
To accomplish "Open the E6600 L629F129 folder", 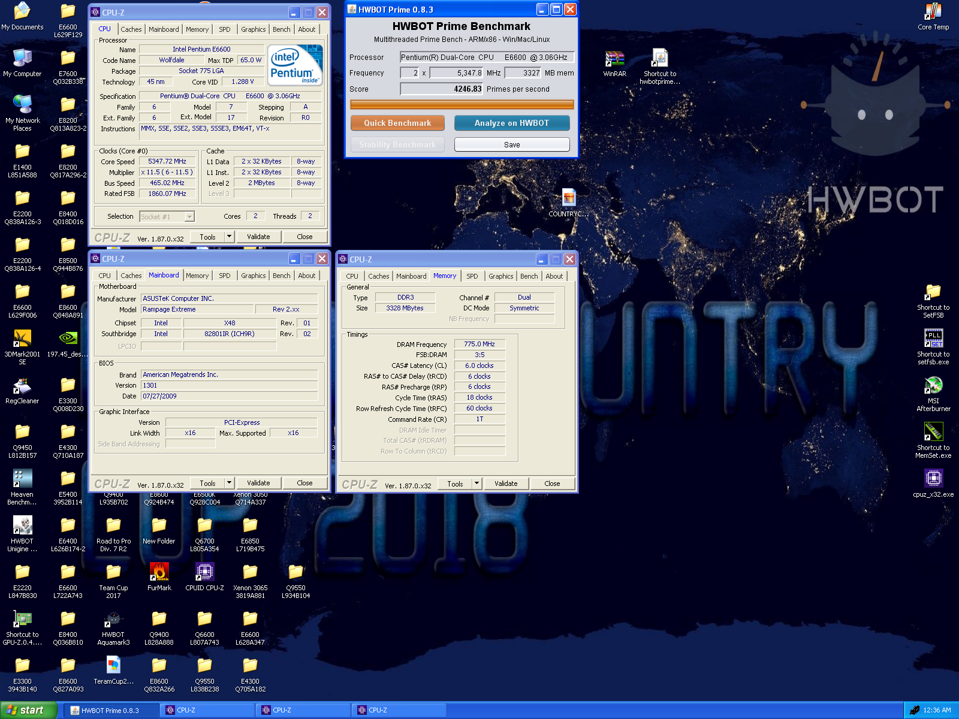I will click(68, 12).
